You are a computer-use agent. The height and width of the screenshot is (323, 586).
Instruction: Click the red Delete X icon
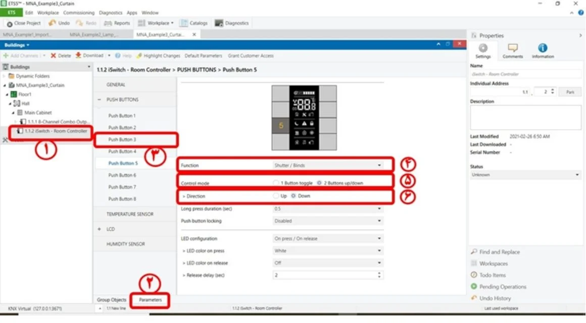(54, 56)
